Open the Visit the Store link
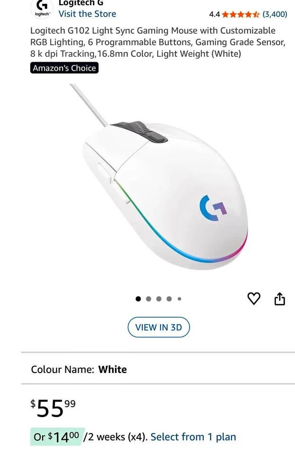The image size is (295, 455). pyautogui.click(x=87, y=14)
